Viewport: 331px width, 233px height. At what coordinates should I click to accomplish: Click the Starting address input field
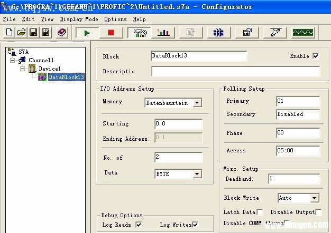(178, 124)
